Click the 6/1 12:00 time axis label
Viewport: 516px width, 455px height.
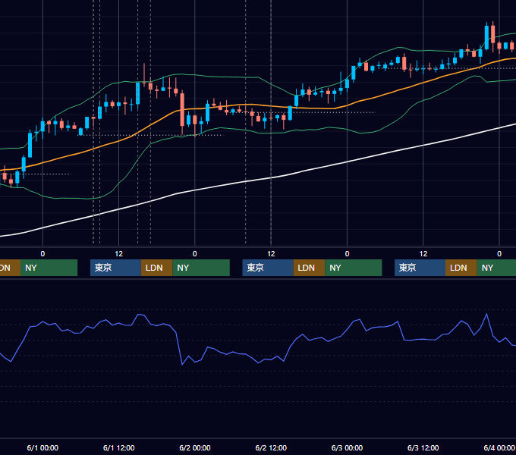(119, 447)
